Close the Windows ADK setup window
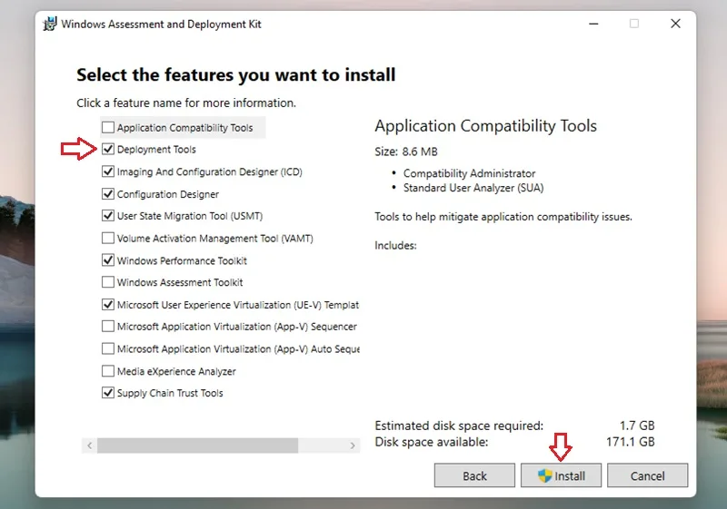Screen dimensions: 727x509 (x=675, y=24)
